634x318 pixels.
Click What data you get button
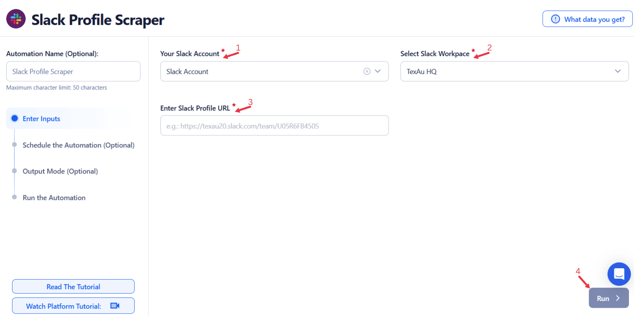pos(587,19)
